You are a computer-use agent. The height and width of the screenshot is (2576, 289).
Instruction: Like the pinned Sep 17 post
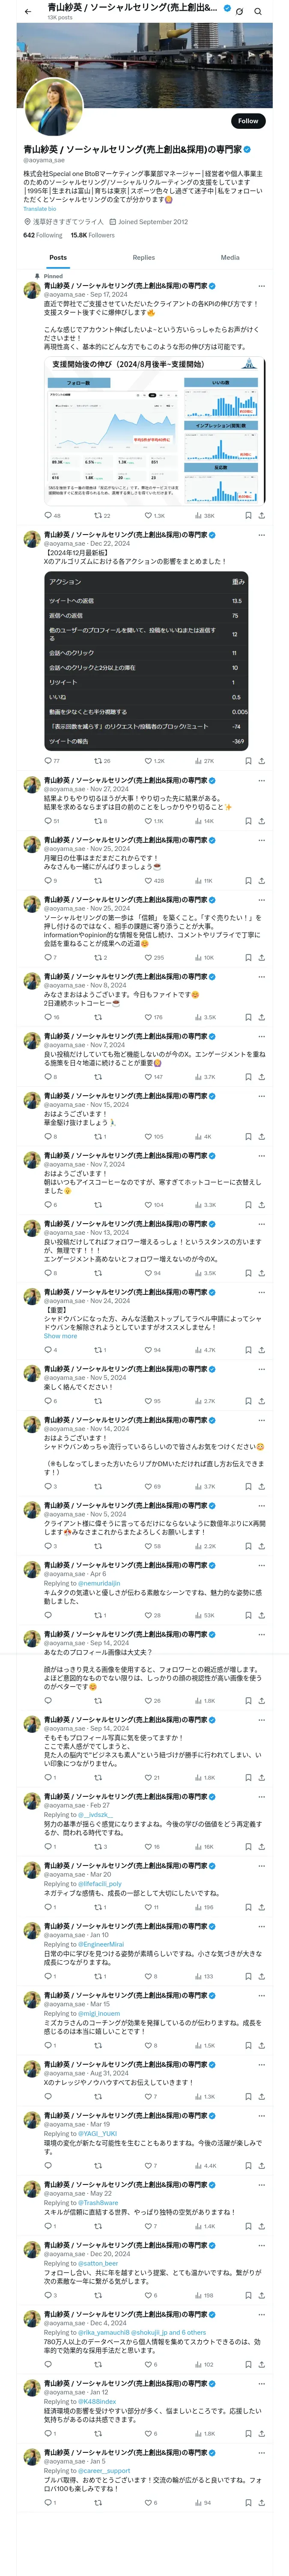(147, 516)
